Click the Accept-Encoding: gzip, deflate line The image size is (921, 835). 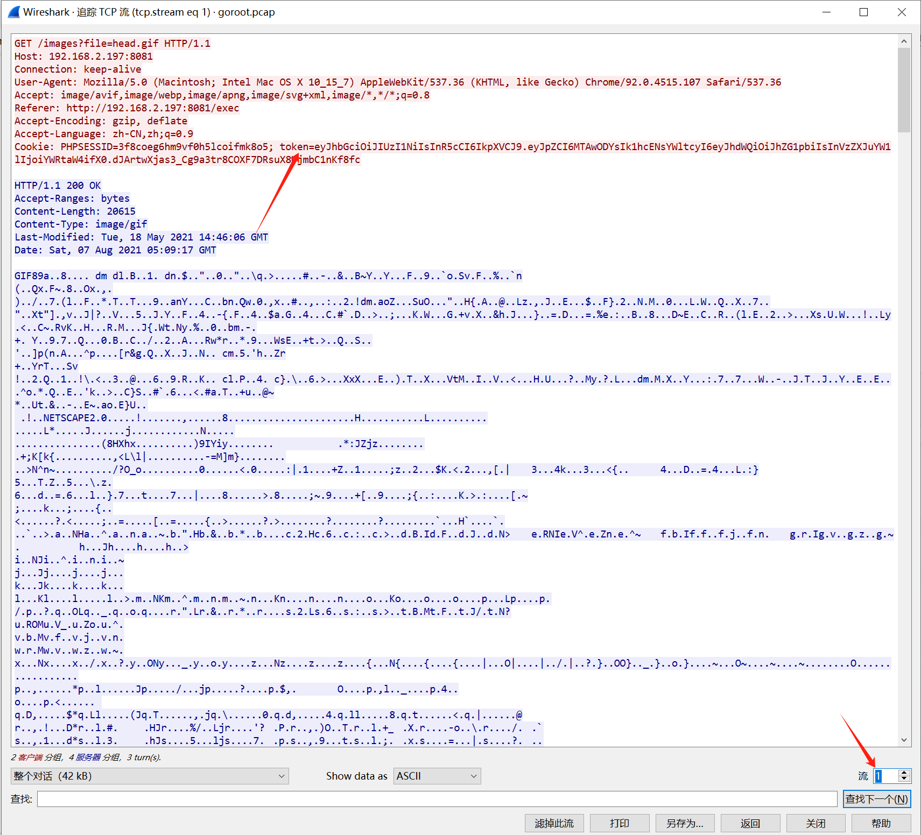[x=101, y=121]
